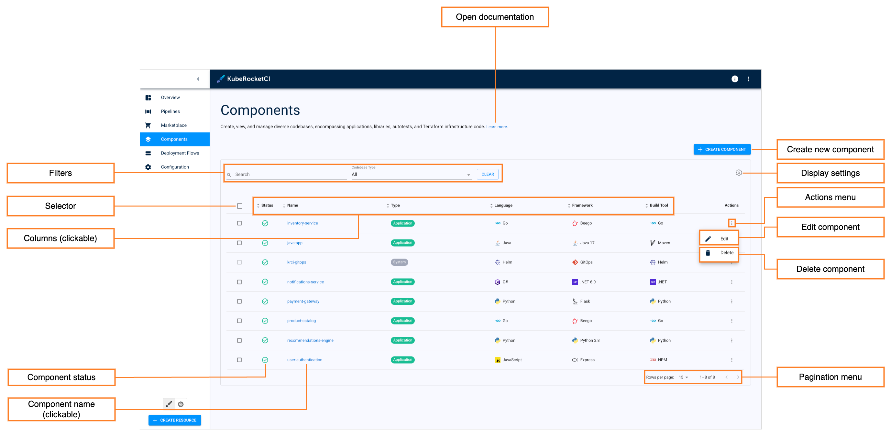Click the info icon in header
This screenshot has width=891, height=436.
point(735,79)
